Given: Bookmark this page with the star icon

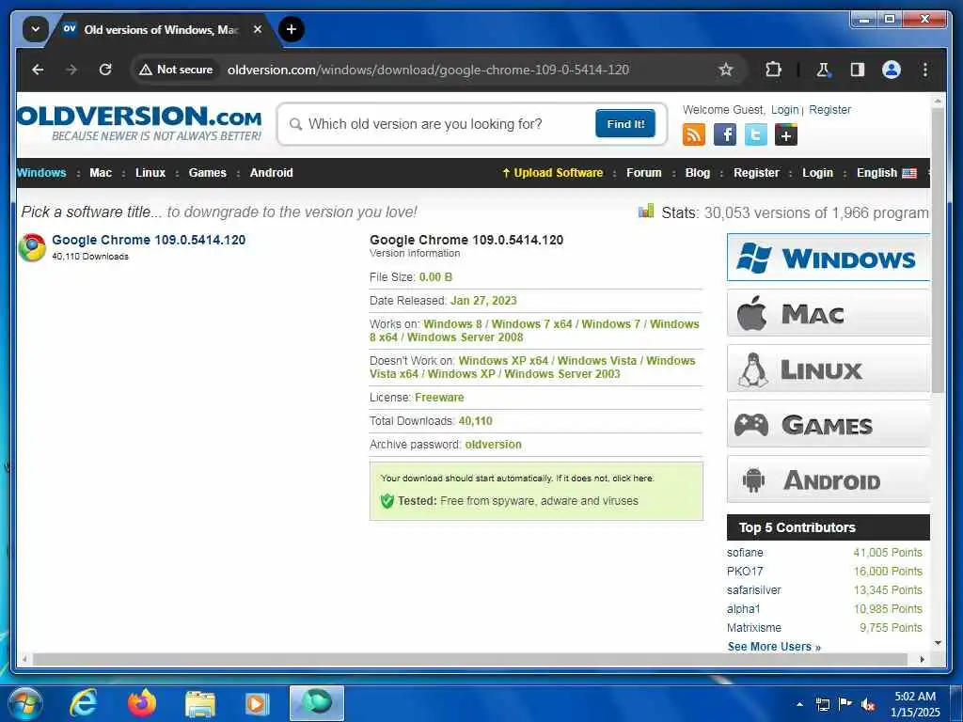Looking at the screenshot, I should (725, 70).
